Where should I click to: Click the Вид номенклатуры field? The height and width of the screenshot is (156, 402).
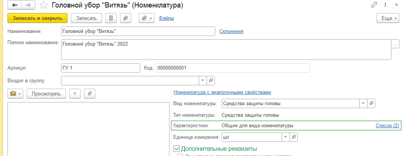[291, 103]
